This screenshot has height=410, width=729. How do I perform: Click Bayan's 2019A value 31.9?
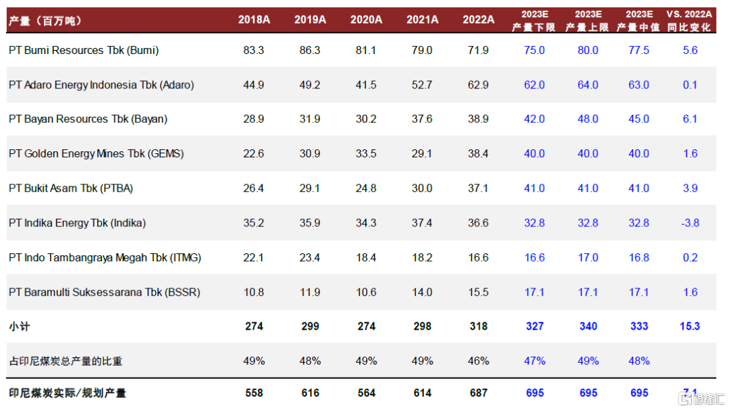[x=310, y=119]
